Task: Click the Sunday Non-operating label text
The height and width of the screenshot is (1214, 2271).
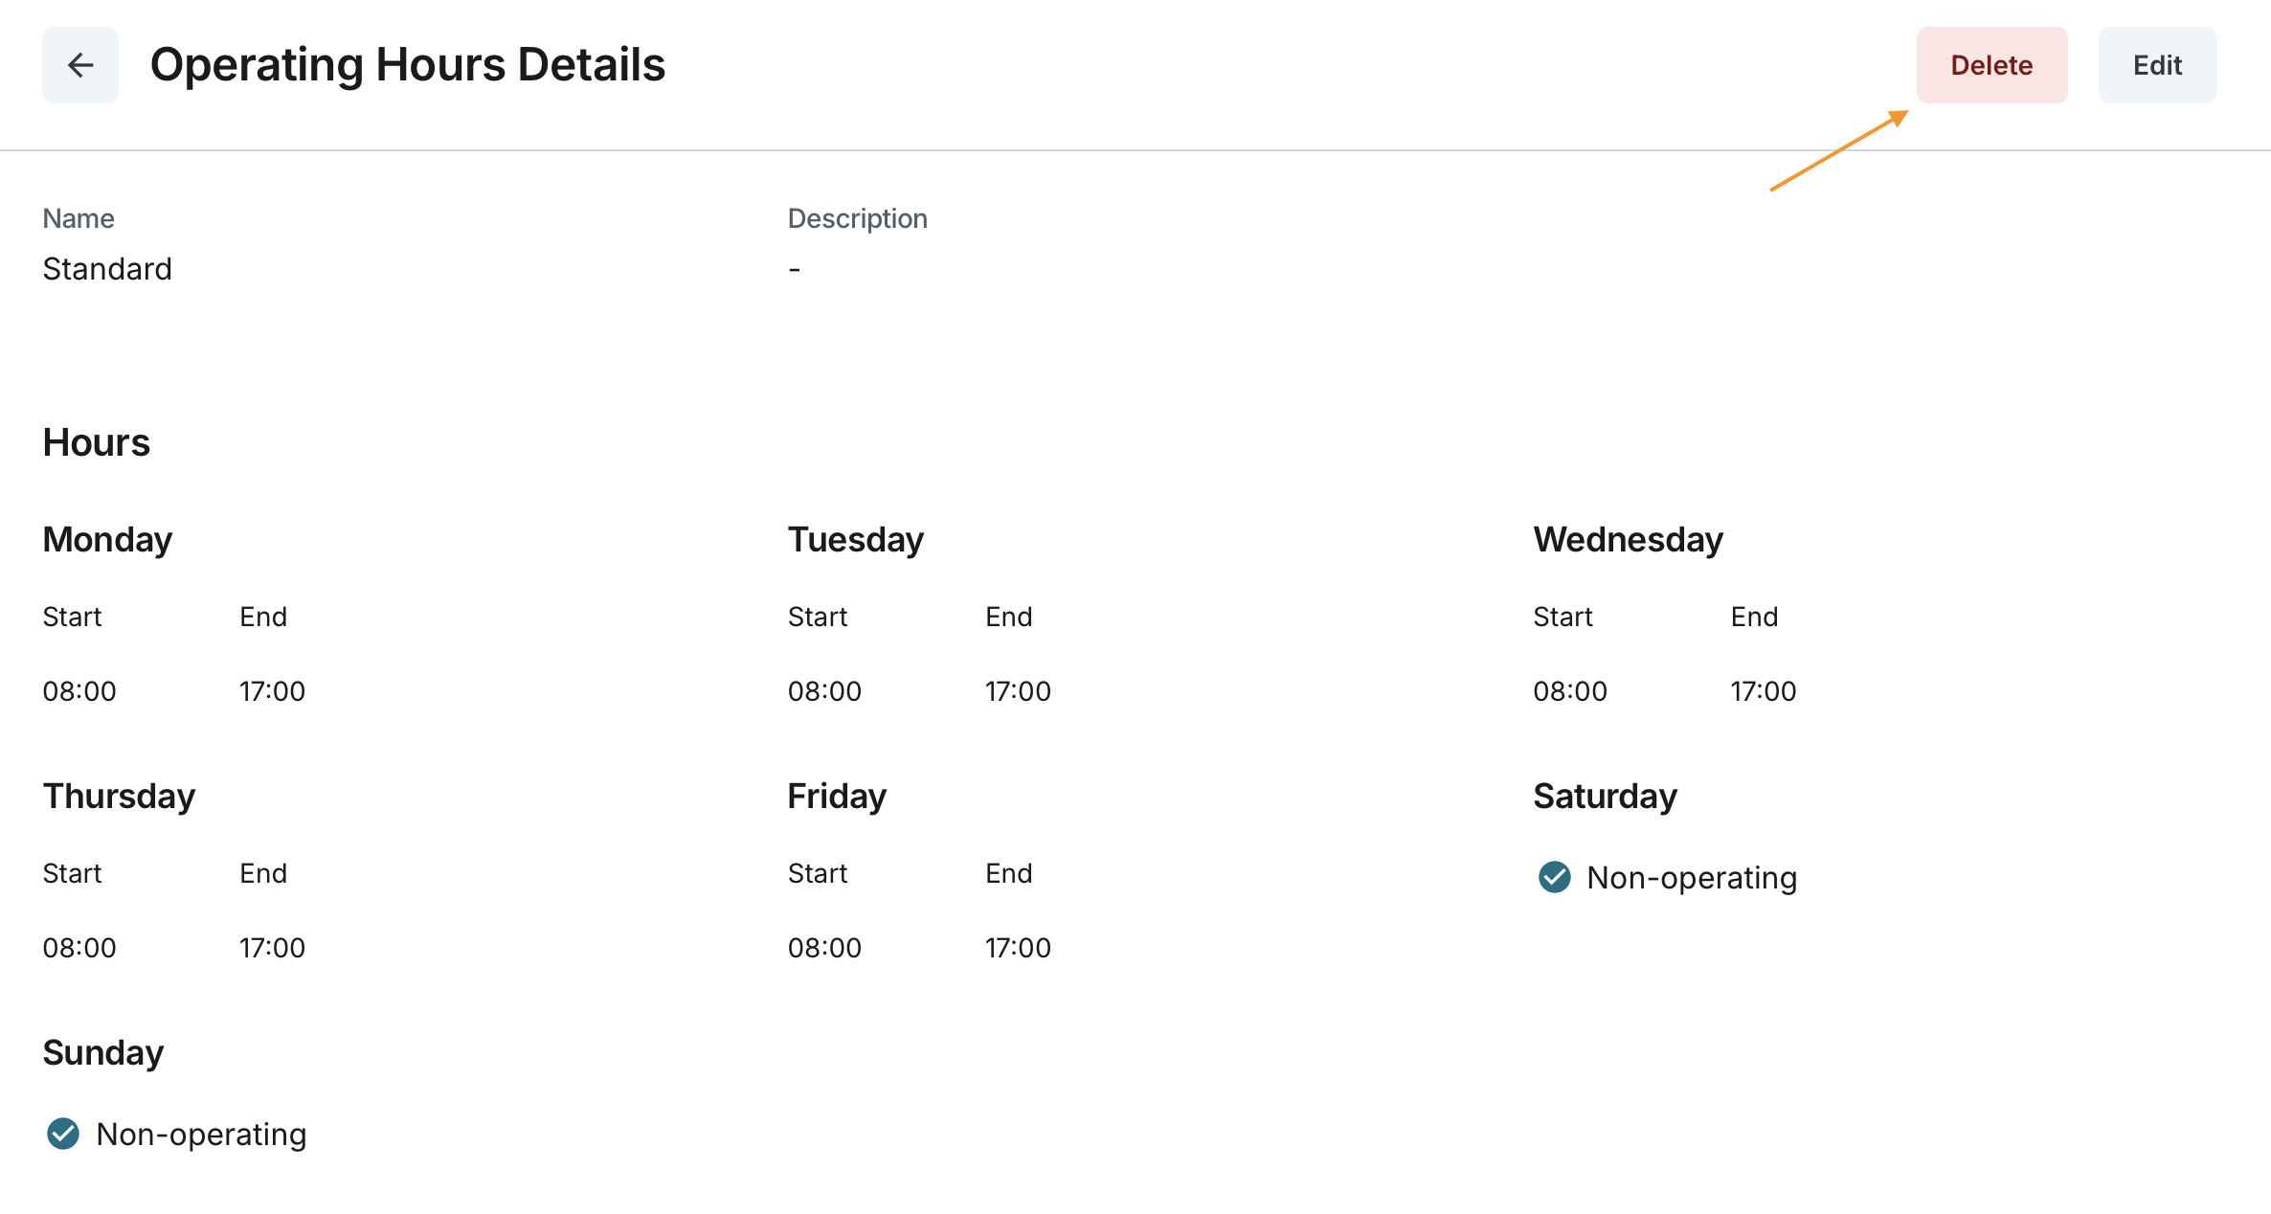Action: tap(201, 1134)
